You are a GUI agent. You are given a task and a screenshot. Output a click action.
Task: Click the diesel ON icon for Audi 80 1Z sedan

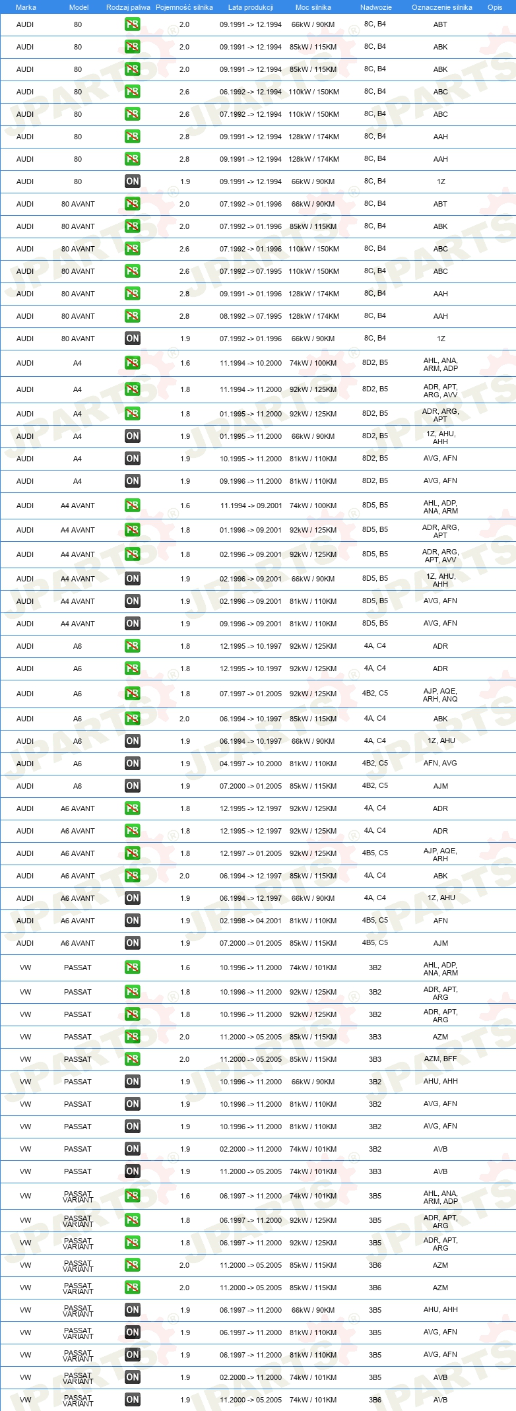pos(133,181)
